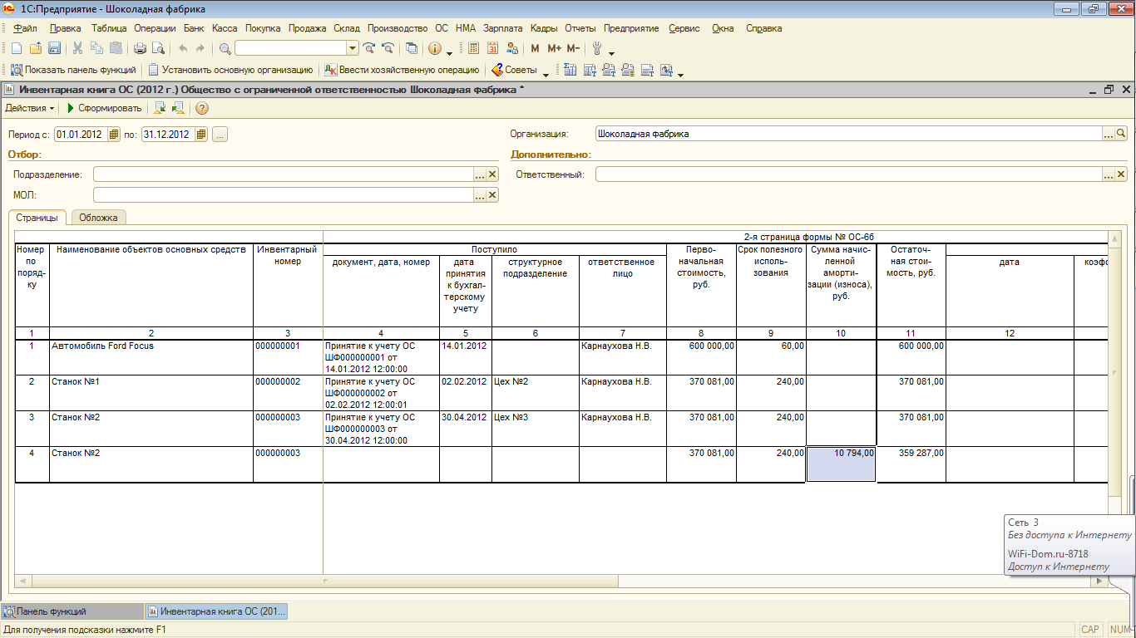Click Ввести хозяйственную операцию button
The height and width of the screenshot is (638, 1136).
pos(402,71)
